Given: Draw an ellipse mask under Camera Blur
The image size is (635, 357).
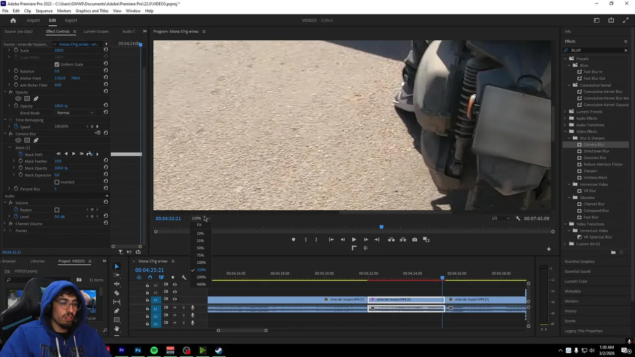Looking at the screenshot, I should (x=18, y=140).
